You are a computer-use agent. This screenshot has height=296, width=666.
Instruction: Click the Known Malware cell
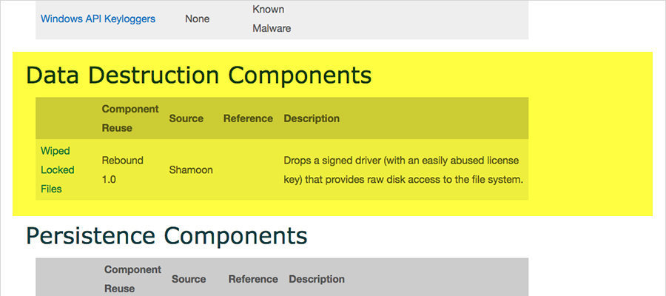(272, 19)
